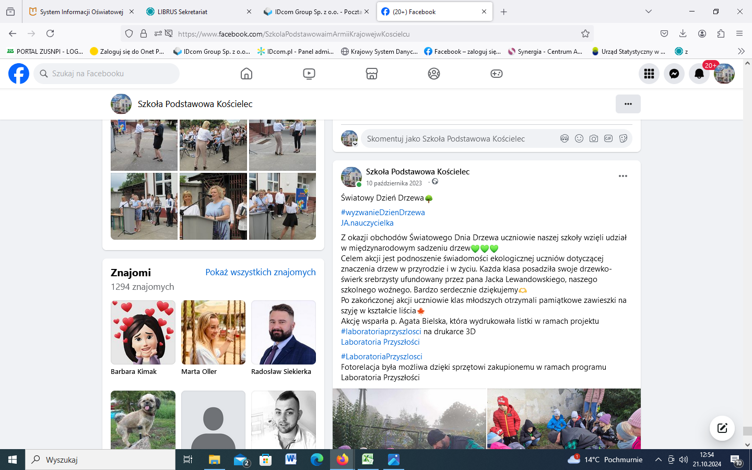The width and height of the screenshot is (752, 470).
Task: Open the Facebook Video tab icon
Action: 309,74
